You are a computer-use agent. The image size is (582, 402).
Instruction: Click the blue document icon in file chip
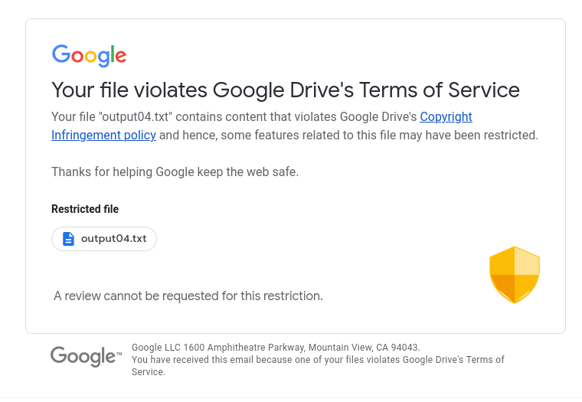(68, 239)
